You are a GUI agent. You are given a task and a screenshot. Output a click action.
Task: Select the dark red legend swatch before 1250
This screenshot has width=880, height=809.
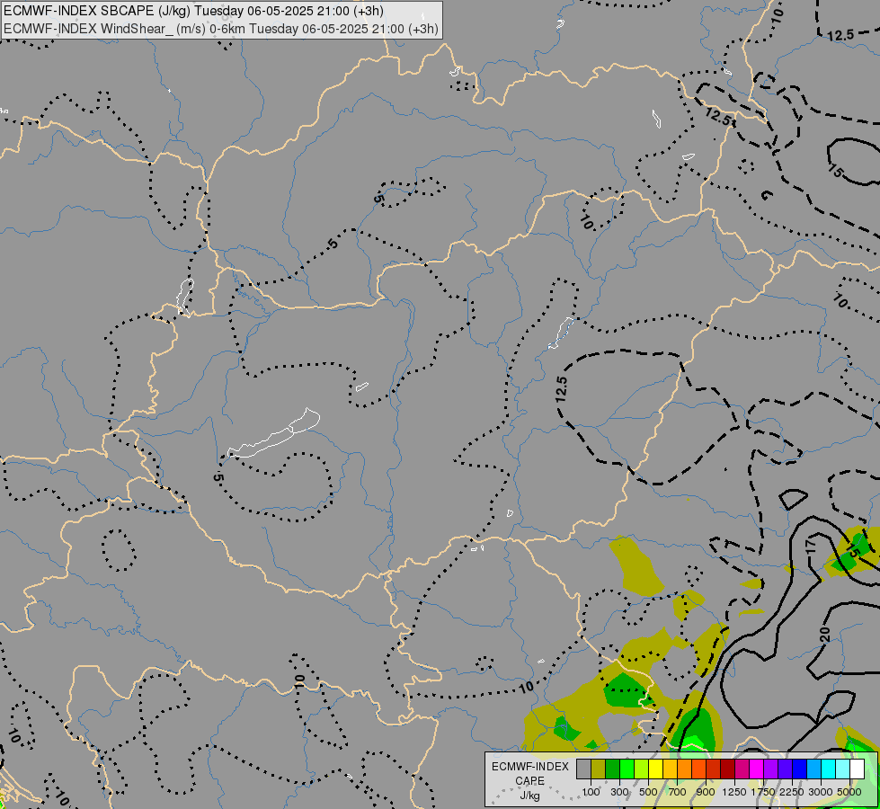(x=727, y=769)
